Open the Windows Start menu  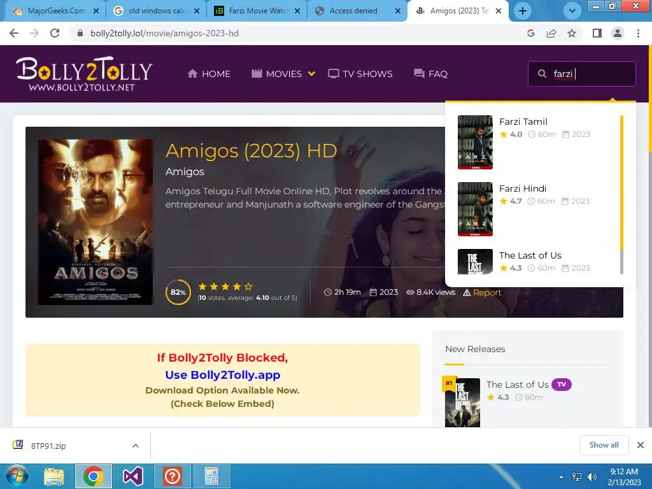(x=17, y=476)
